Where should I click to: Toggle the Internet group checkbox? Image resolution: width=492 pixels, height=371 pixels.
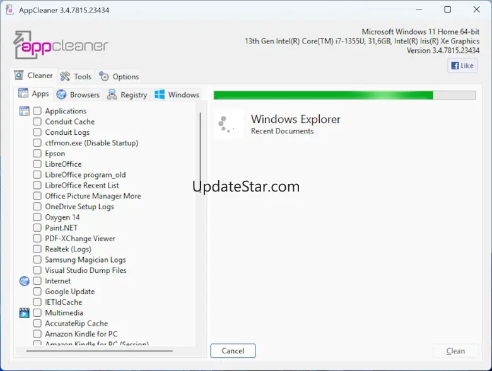point(37,281)
